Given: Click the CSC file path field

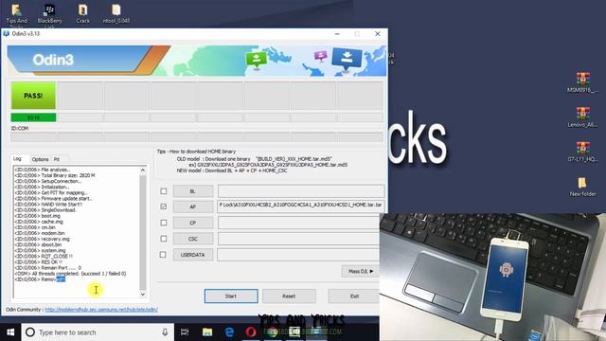Looking at the screenshot, I should click(x=298, y=239).
